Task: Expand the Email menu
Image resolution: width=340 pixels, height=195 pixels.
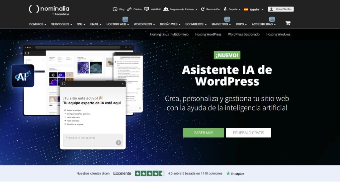Action: [96, 24]
